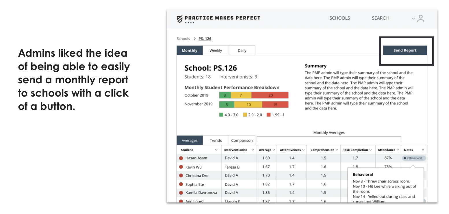Click the red status dot beside Christina Dre
The width and height of the screenshot is (449, 214).
click(181, 176)
